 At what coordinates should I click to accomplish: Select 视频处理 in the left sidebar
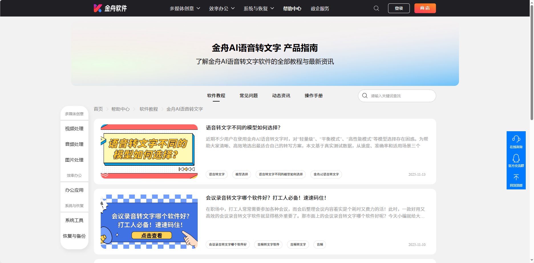74,129
